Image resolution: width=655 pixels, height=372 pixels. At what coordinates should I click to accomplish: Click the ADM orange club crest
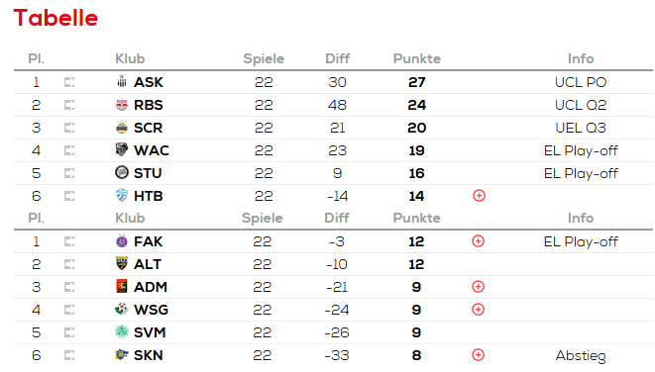click(x=122, y=286)
